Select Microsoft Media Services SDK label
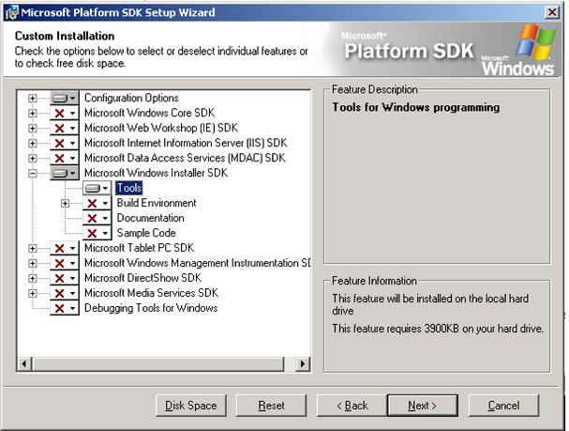The image size is (569, 431). [151, 293]
